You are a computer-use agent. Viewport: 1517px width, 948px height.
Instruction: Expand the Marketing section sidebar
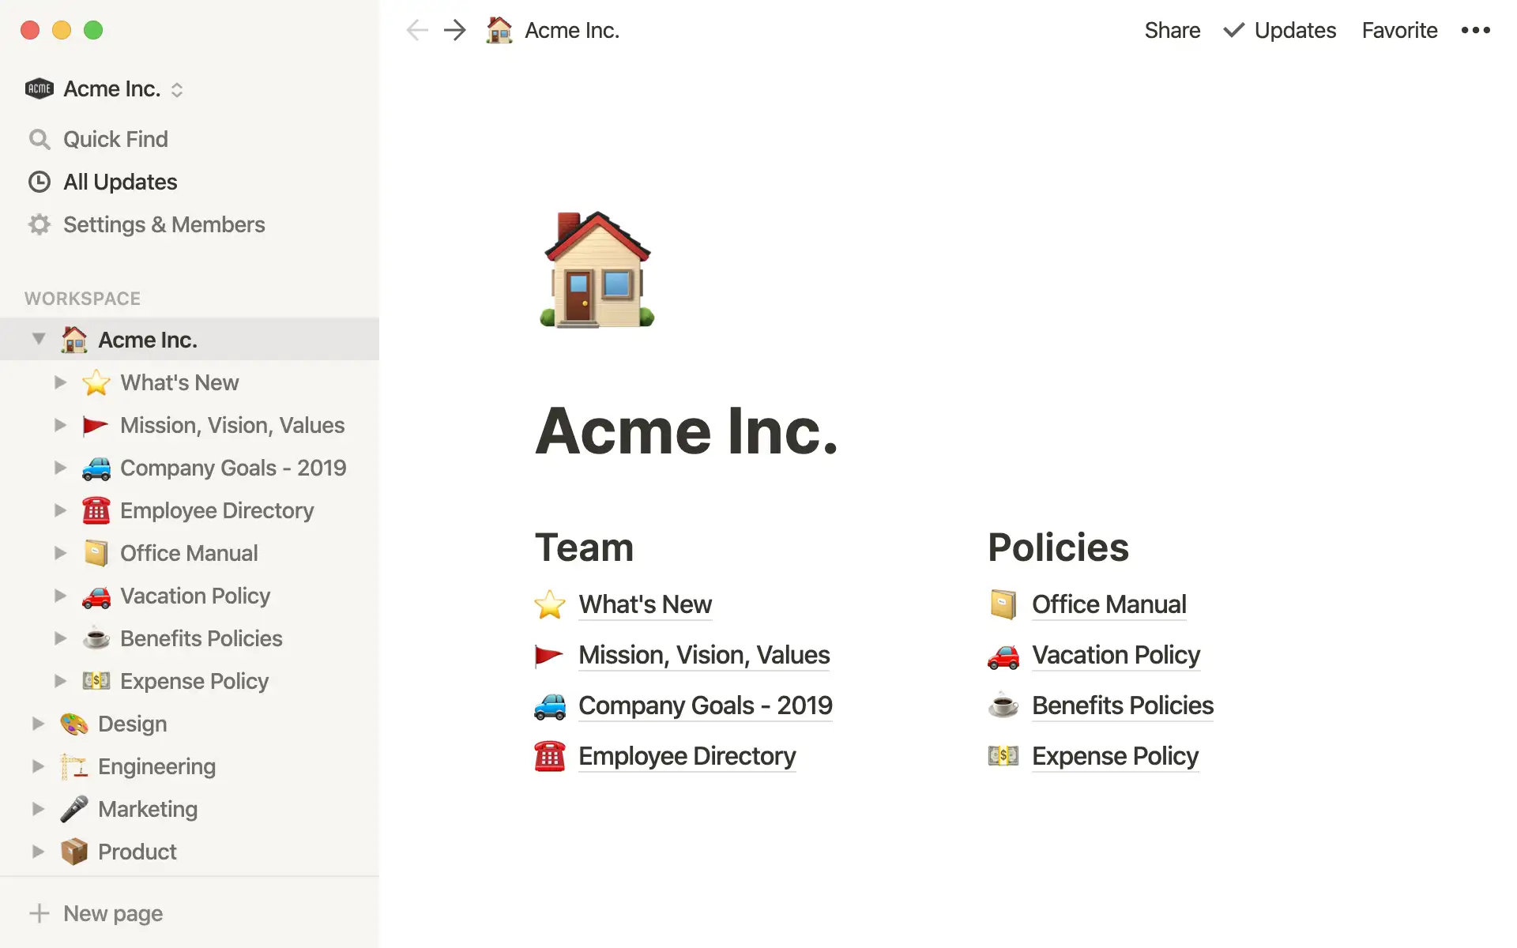pos(37,808)
